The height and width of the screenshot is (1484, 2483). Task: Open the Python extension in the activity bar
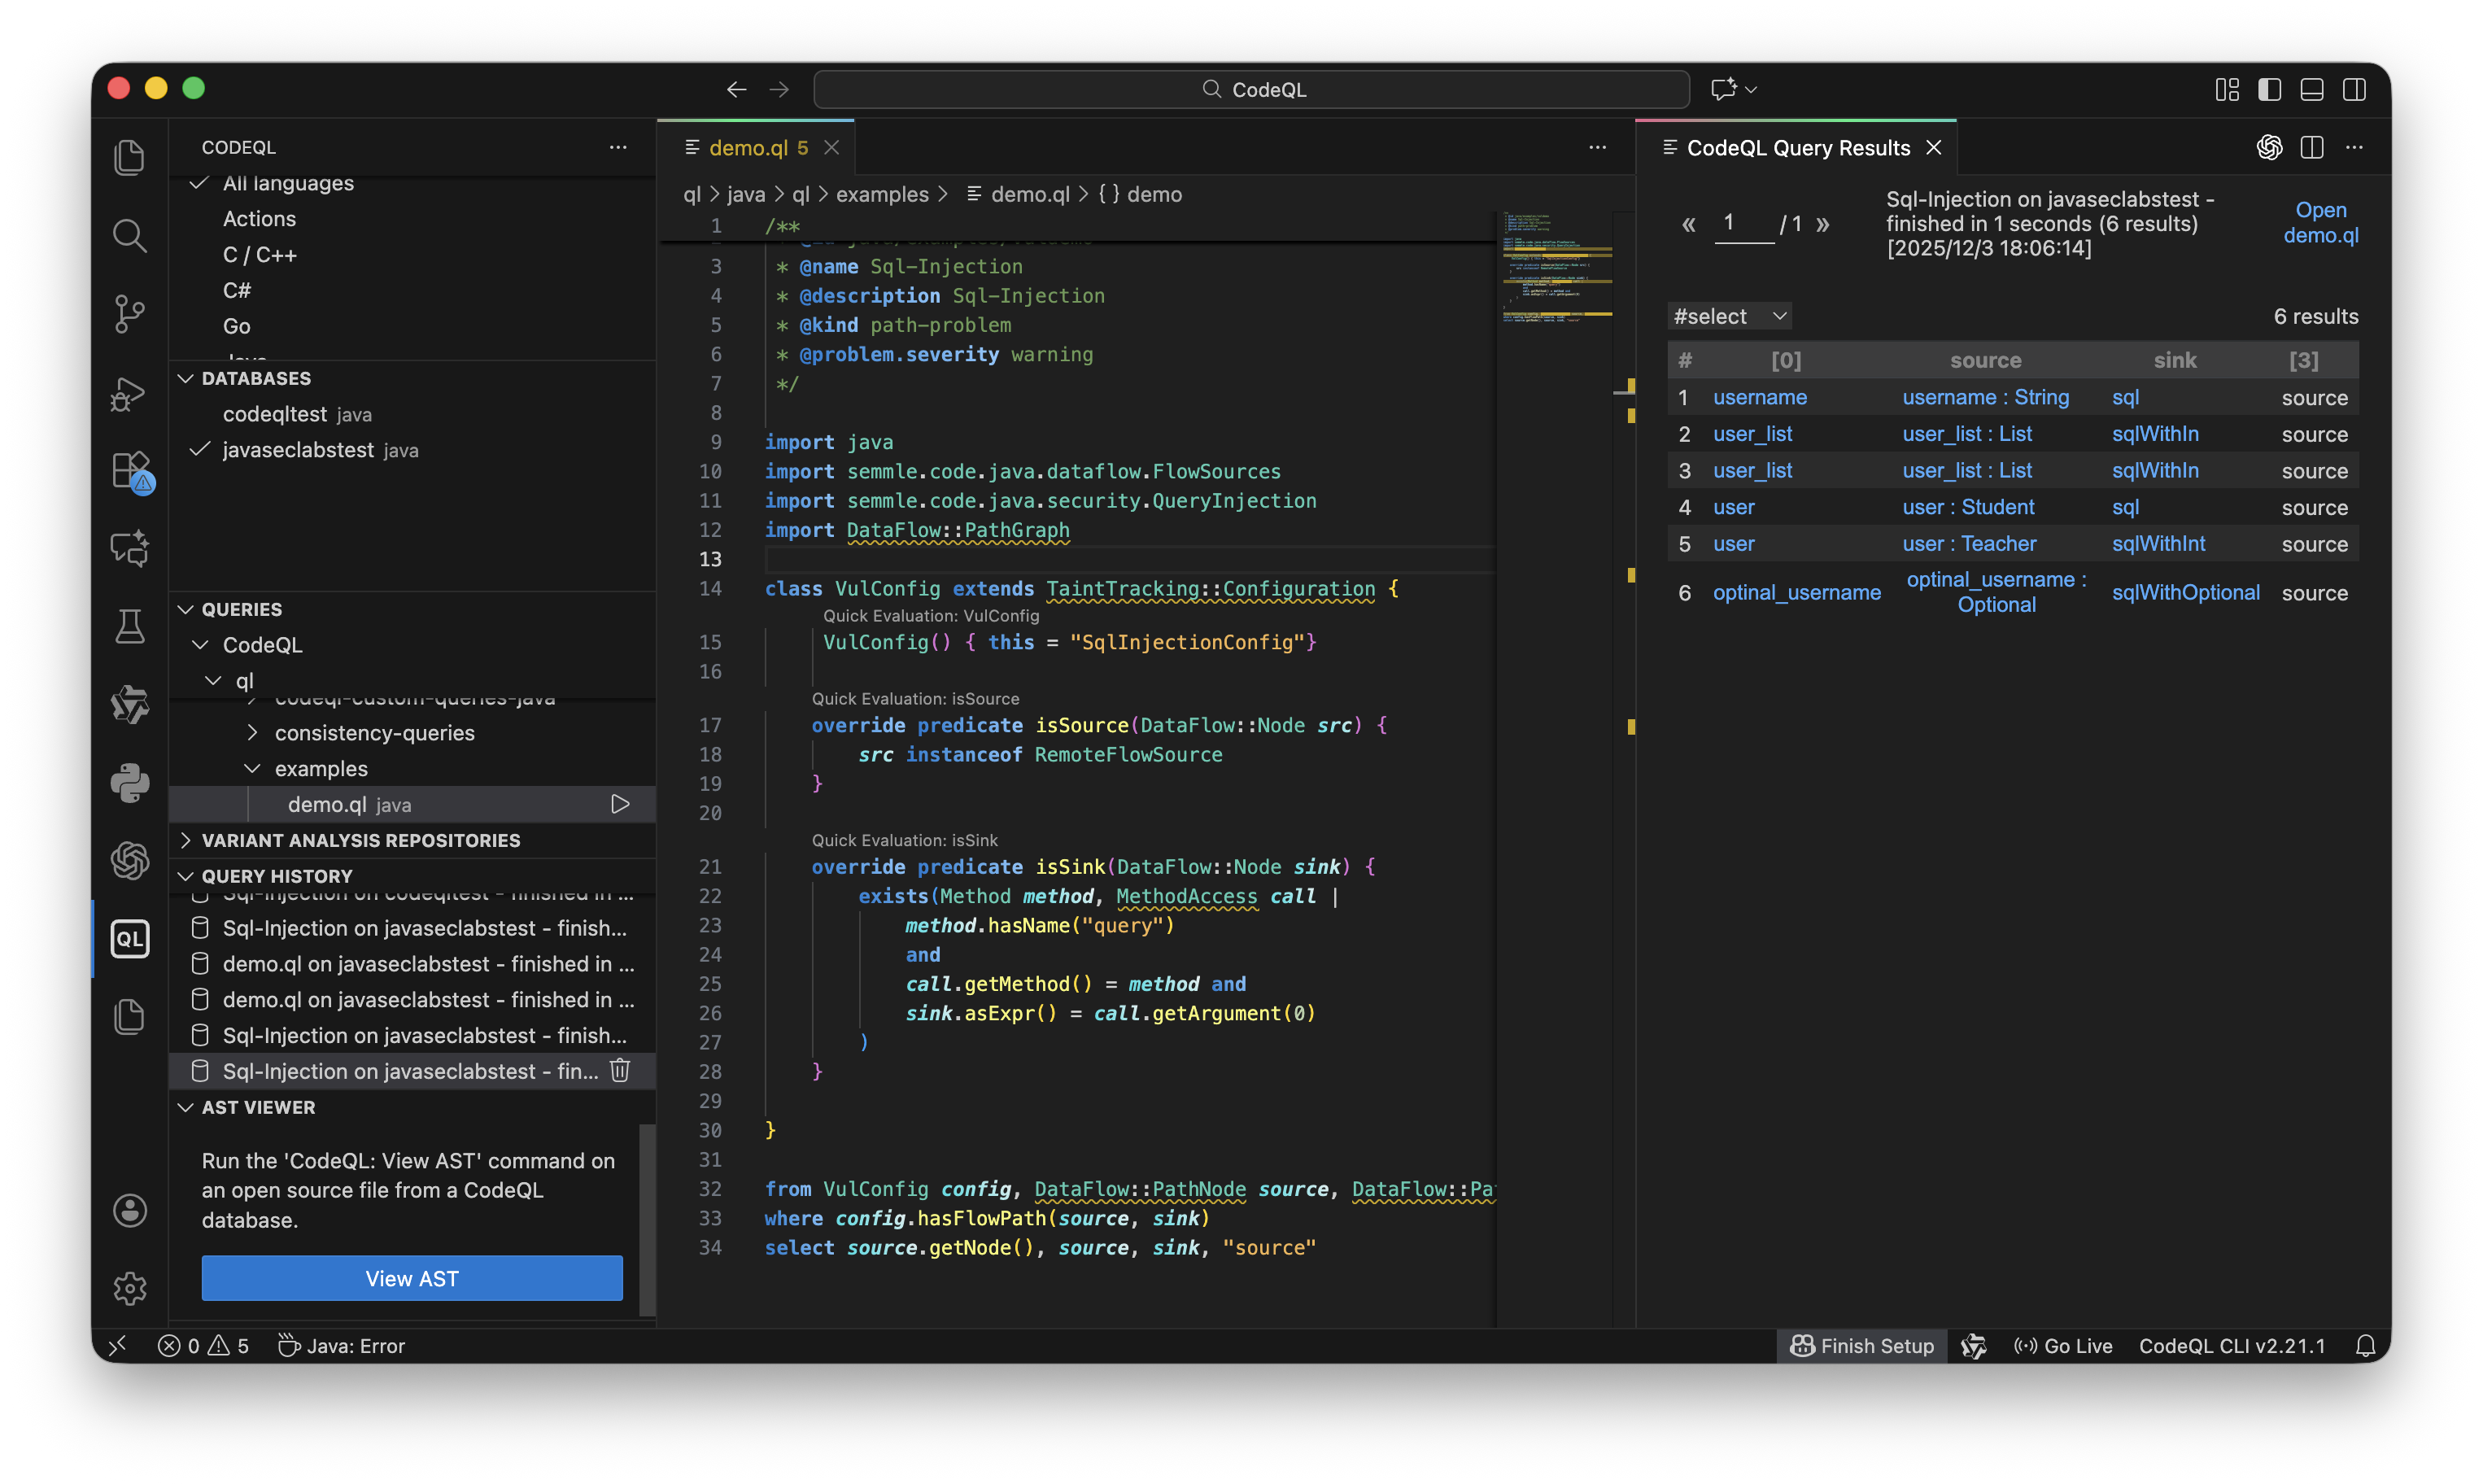[x=130, y=783]
